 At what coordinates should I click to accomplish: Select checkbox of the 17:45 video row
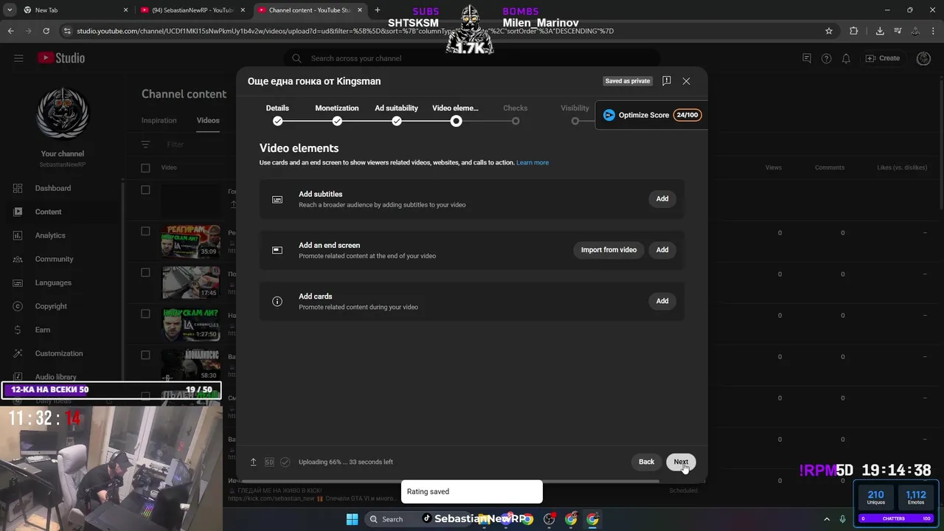(145, 272)
